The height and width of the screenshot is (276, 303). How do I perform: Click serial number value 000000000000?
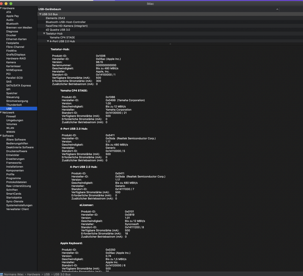point(106,65)
